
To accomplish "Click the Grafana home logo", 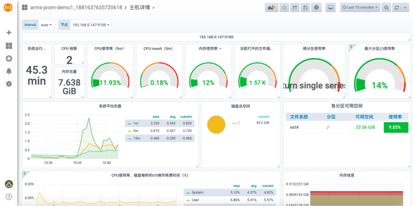I will coord(8,8).
